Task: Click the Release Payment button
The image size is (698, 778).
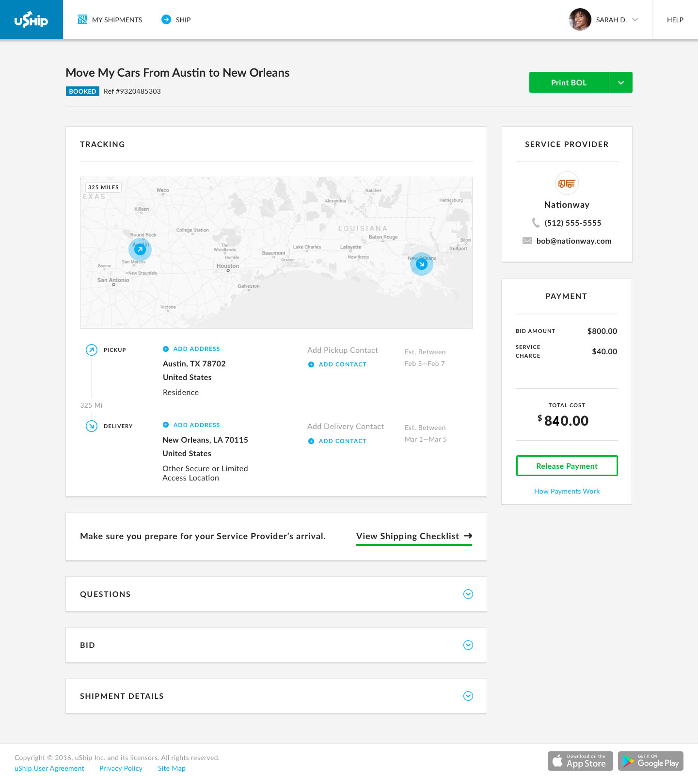Action: [x=567, y=466]
